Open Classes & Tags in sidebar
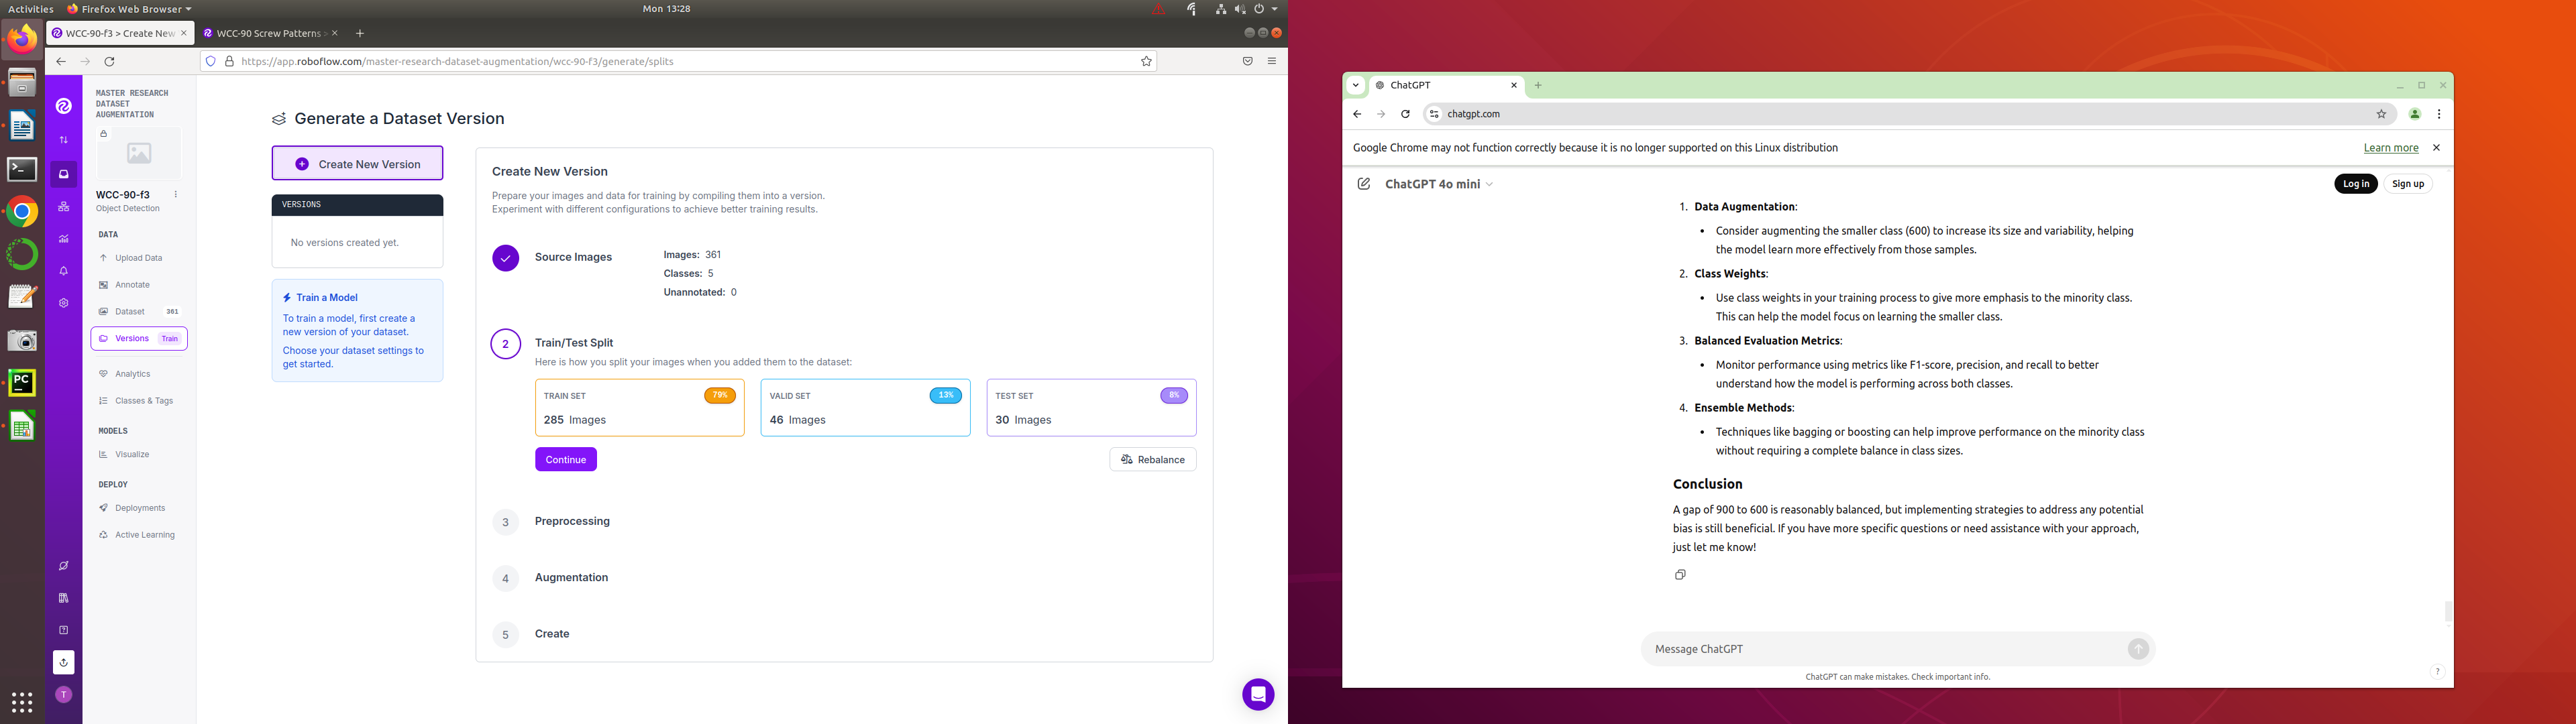Image resolution: width=2576 pixels, height=724 pixels. (x=143, y=401)
